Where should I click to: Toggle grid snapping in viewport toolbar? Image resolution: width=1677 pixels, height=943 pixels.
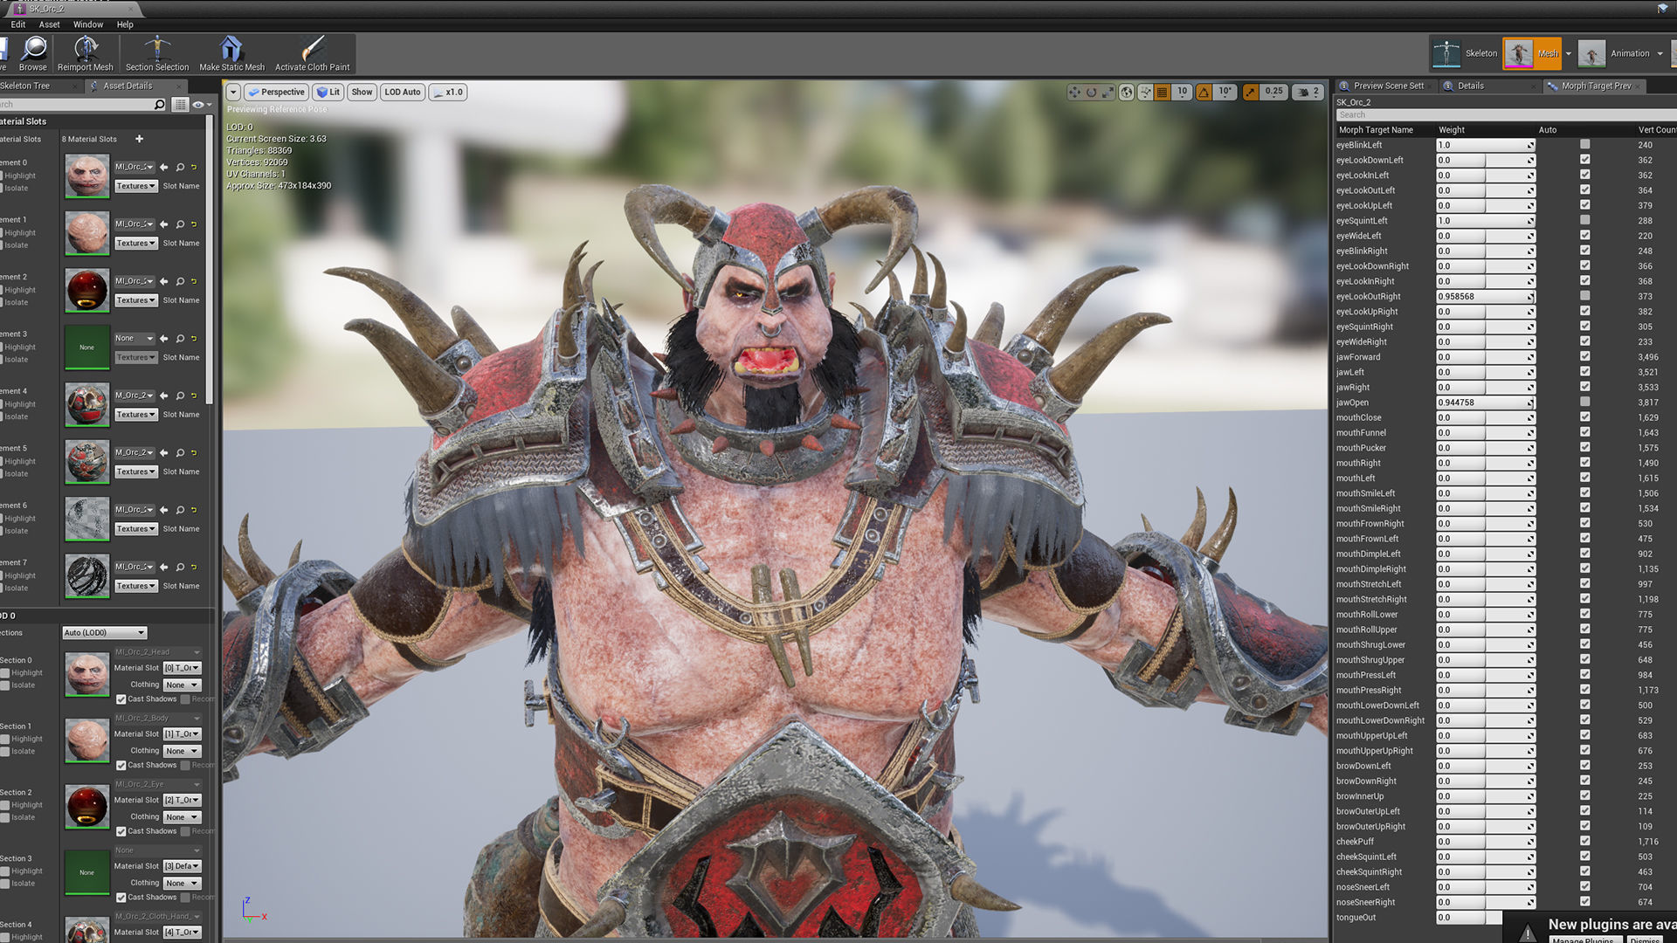point(1162,92)
